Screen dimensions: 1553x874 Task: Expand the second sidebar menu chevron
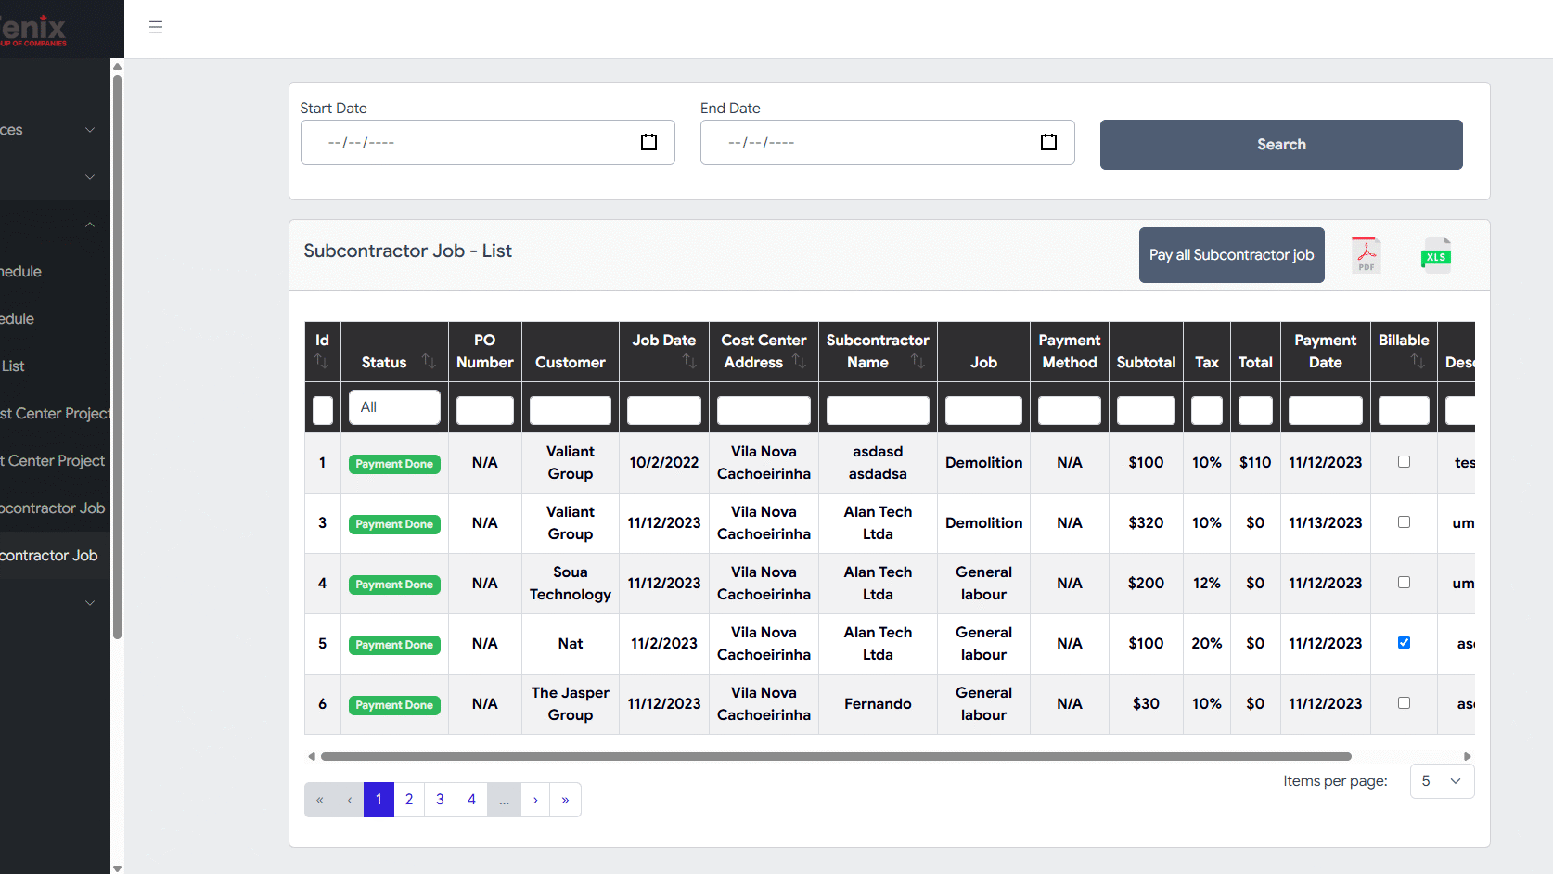click(x=90, y=177)
